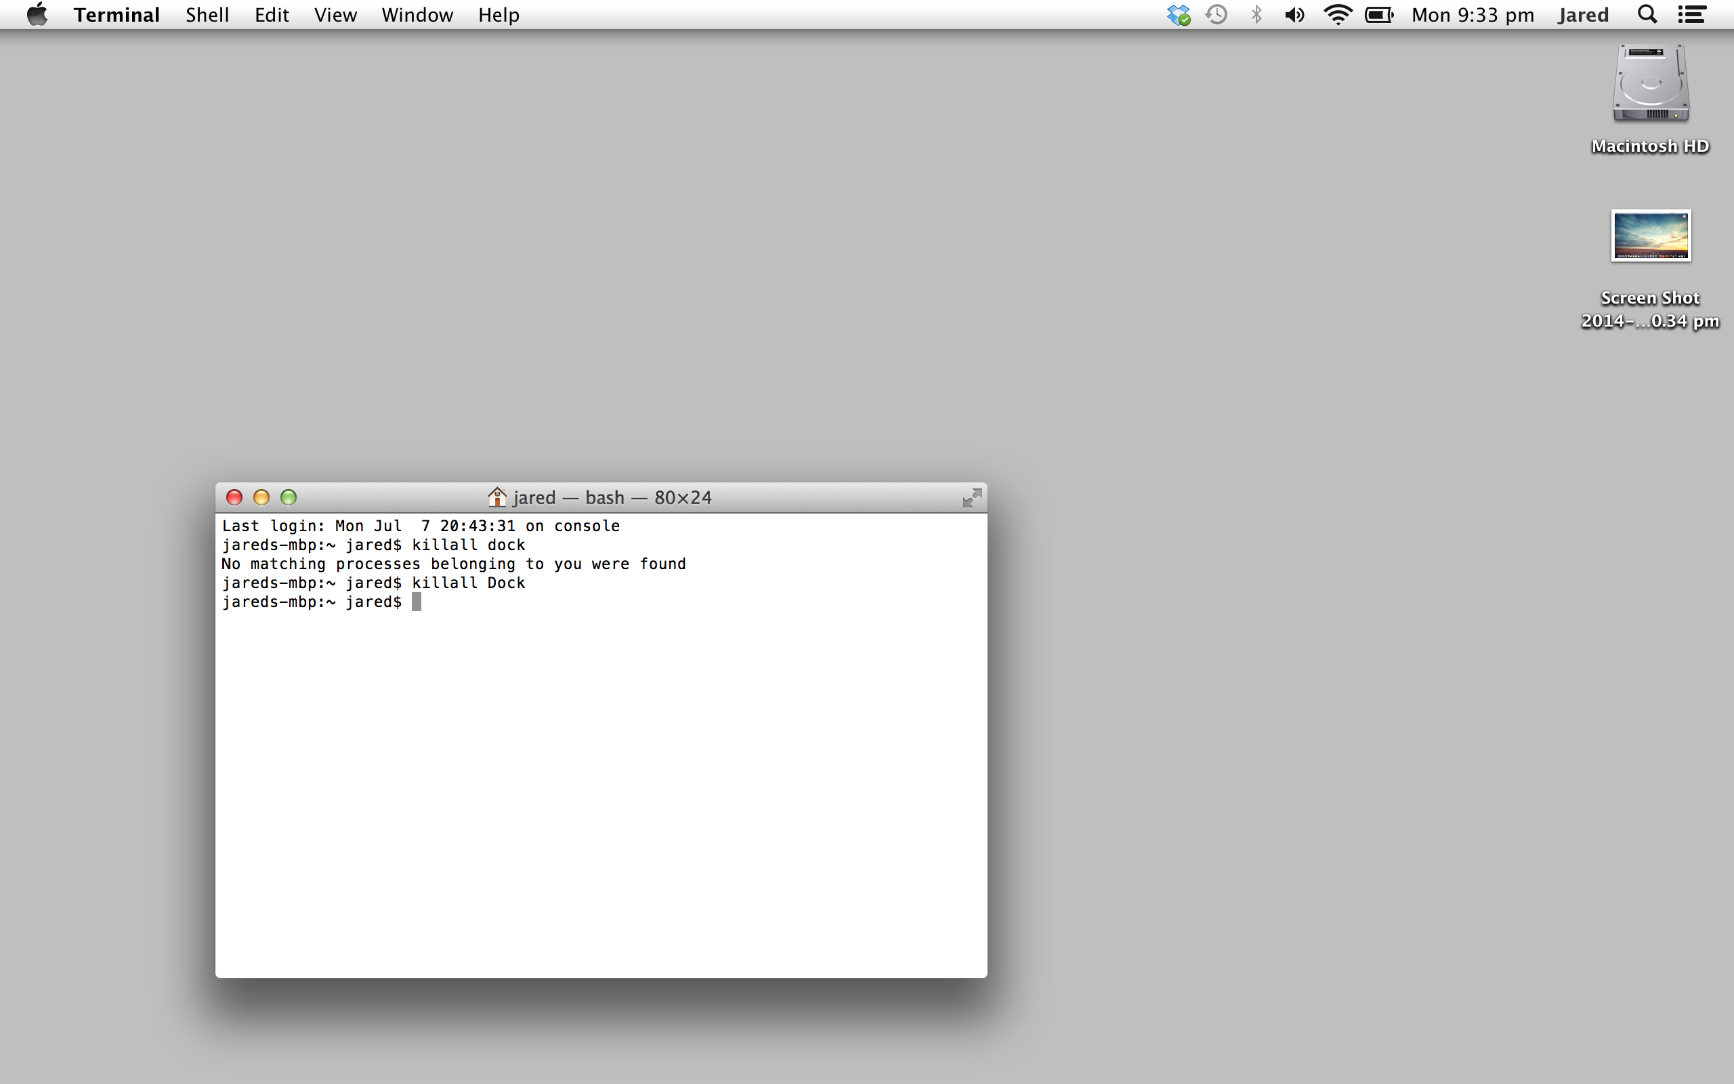Click the home proxy icon in Terminal title
Viewport: 1734px width, 1084px height.
tap(496, 497)
